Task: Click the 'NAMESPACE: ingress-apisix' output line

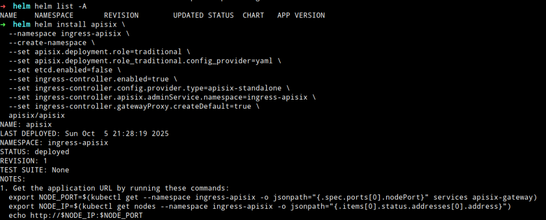Action: (54, 143)
